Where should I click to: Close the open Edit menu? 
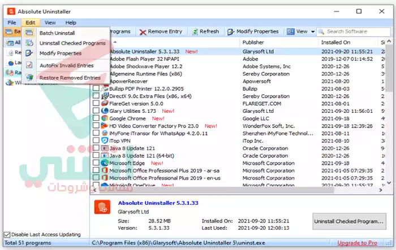tap(31, 23)
